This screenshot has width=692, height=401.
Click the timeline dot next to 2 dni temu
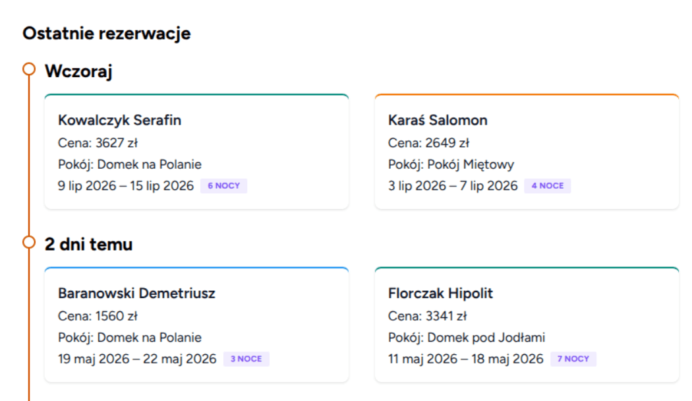pos(28,242)
